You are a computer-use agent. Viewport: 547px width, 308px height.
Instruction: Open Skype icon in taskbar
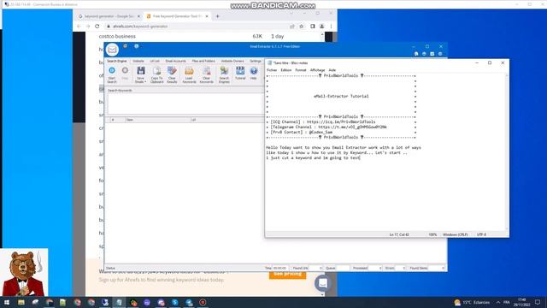pos(174,302)
